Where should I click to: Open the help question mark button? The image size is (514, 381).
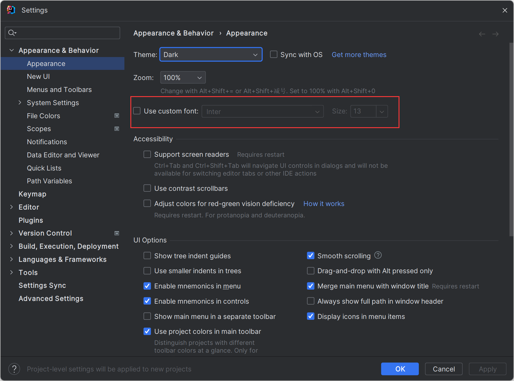pyautogui.click(x=14, y=369)
